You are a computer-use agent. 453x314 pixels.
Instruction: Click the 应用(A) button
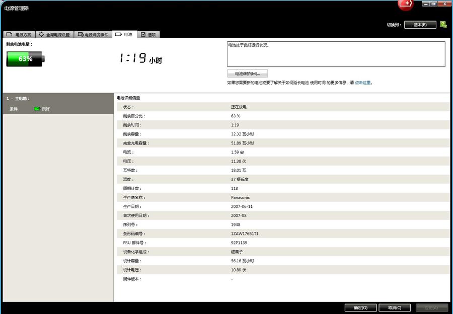432,307
